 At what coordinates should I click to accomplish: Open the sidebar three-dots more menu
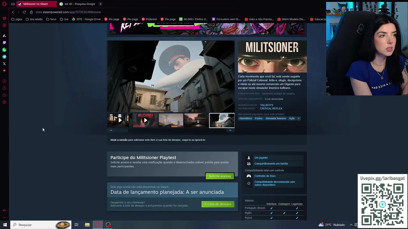pos(4,218)
